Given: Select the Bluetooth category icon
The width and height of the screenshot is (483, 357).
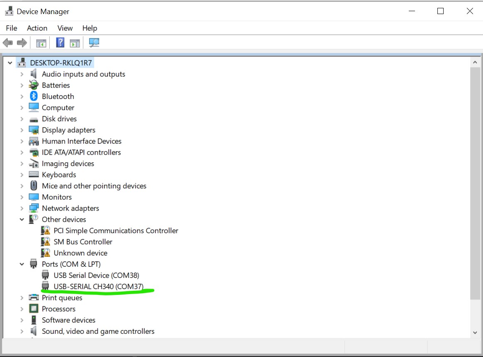Looking at the screenshot, I should pyautogui.click(x=34, y=96).
